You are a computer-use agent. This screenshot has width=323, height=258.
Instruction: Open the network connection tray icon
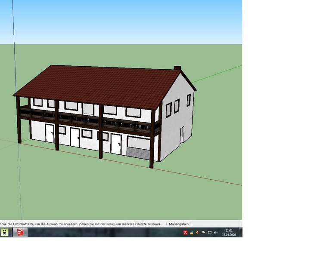(209, 233)
